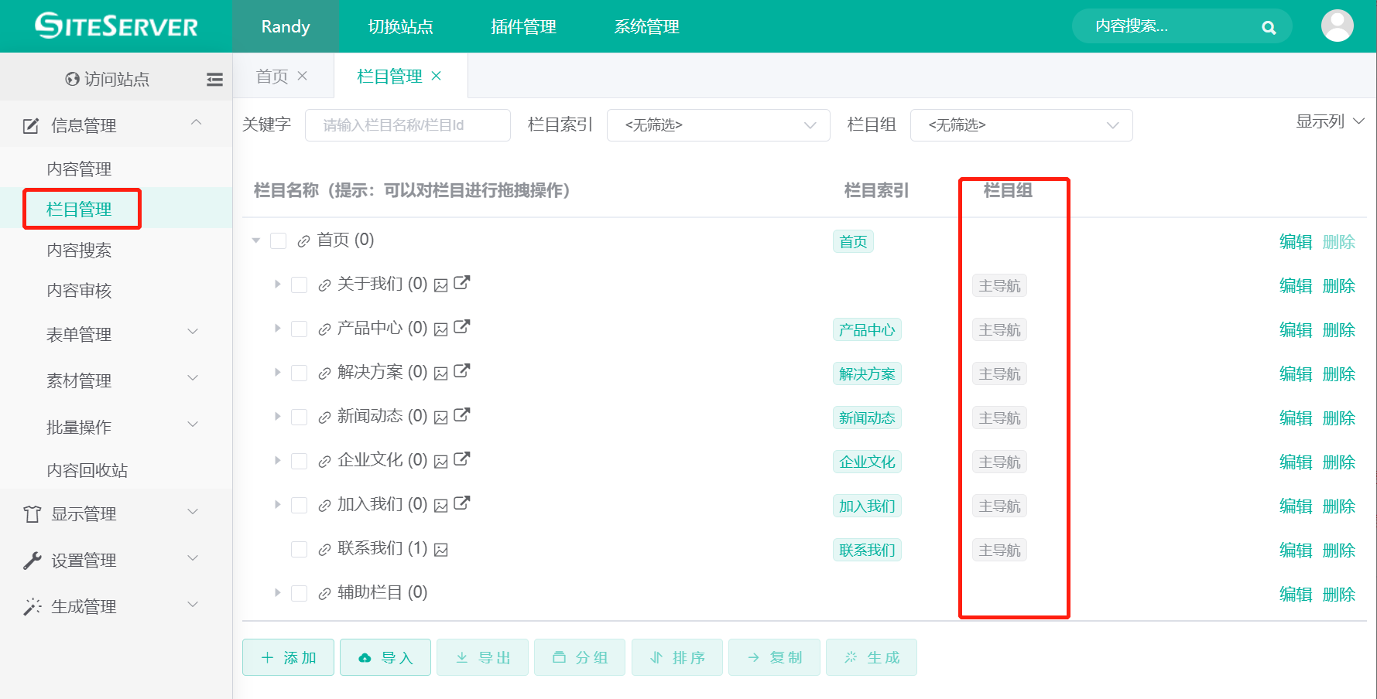Check the checkbox next to 首页
1377x699 pixels.
coord(278,240)
